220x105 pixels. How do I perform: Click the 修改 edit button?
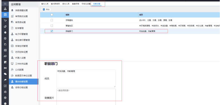[x=46, y=9]
